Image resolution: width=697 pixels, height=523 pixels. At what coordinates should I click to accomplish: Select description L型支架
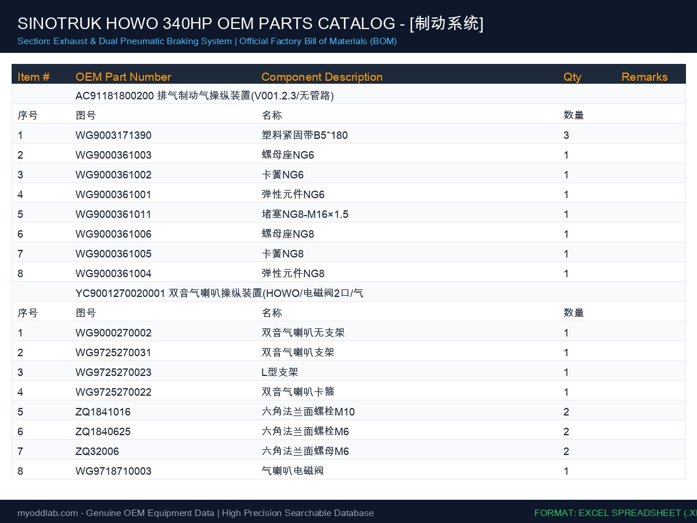click(x=280, y=372)
